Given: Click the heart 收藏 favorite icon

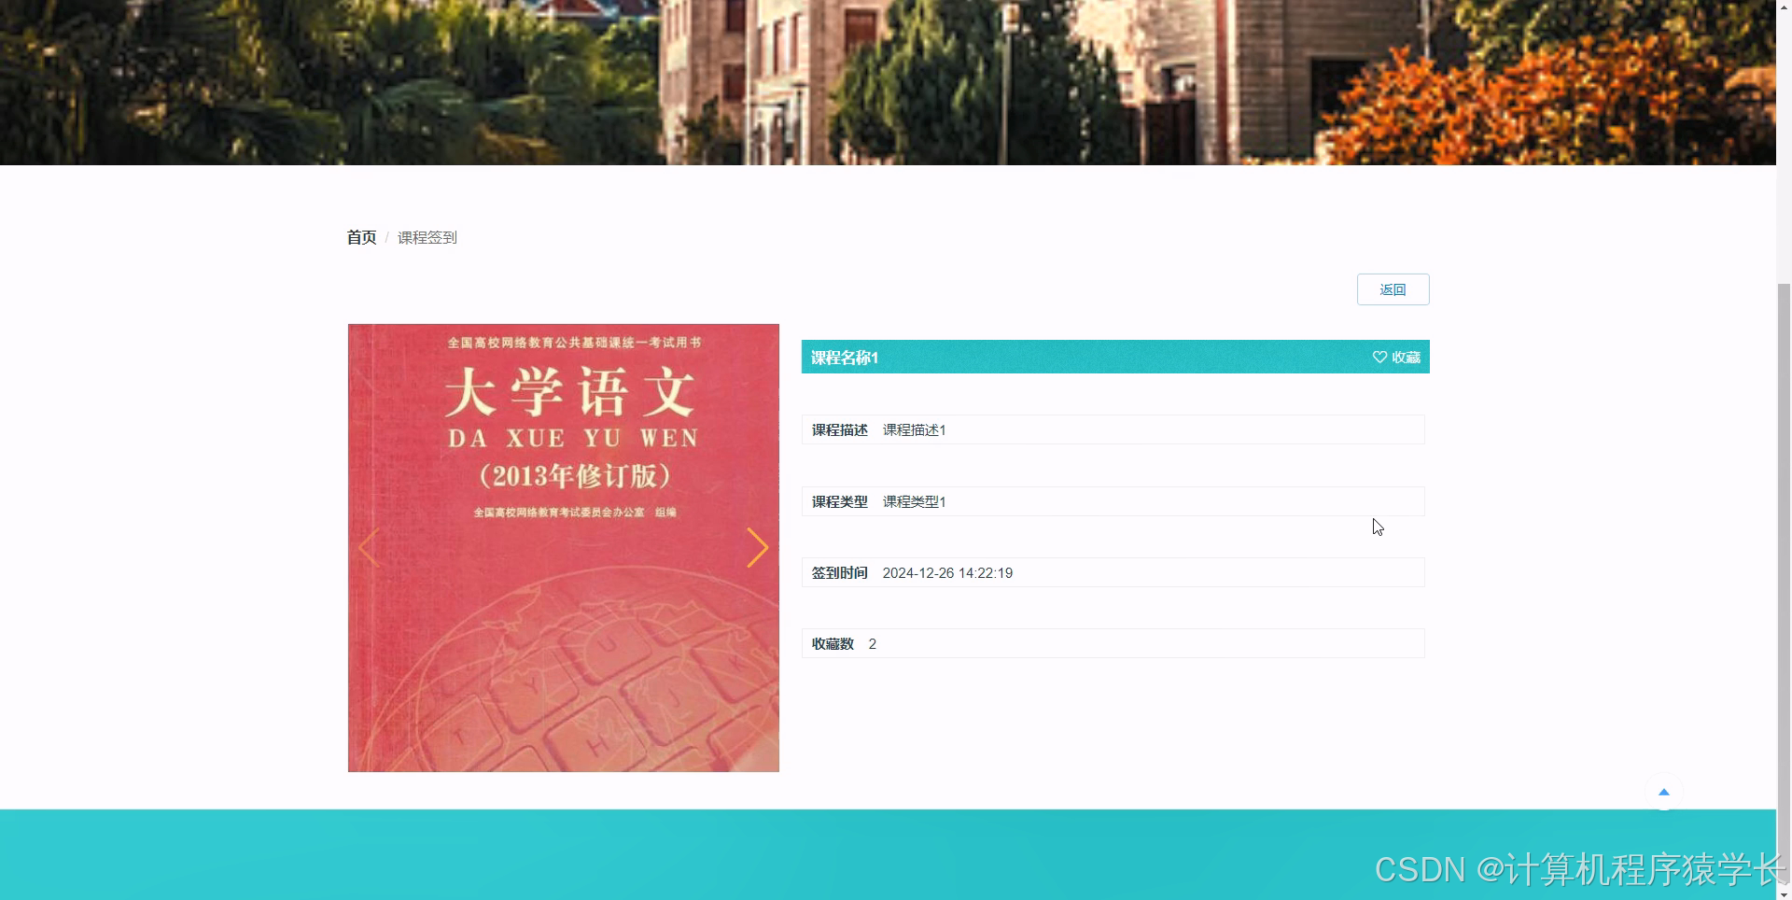Looking at the screenshot, I should pyautogui.click(x=1379, y=357).
